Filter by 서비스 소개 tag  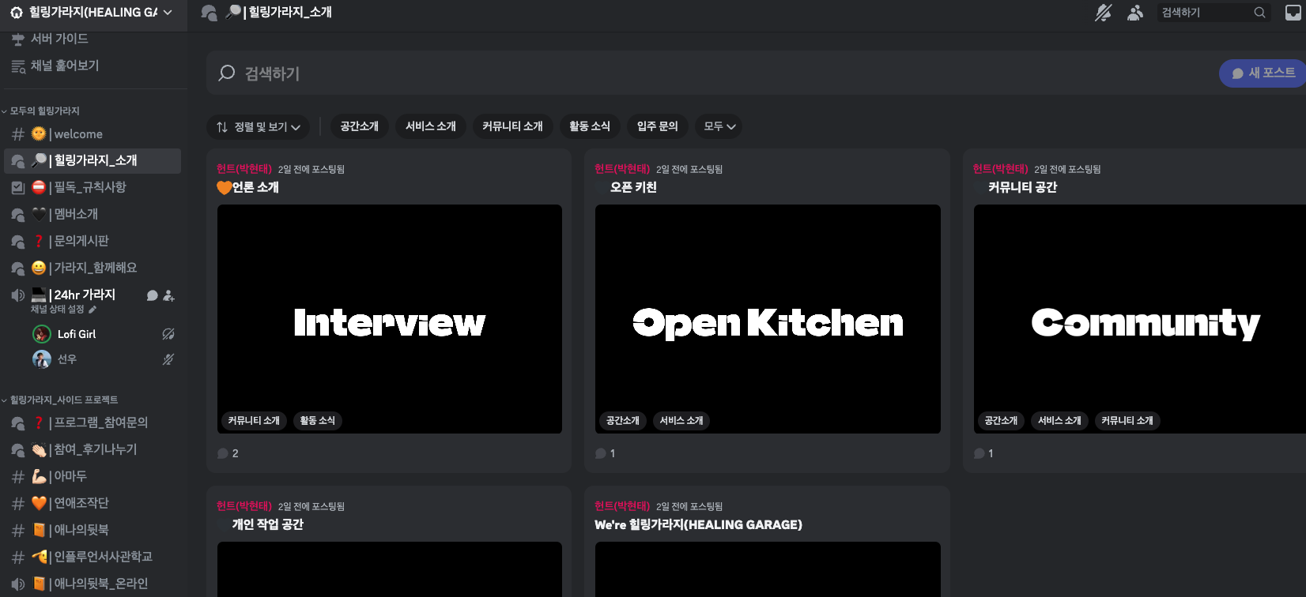pyautogui.click(x=431, y=127)
